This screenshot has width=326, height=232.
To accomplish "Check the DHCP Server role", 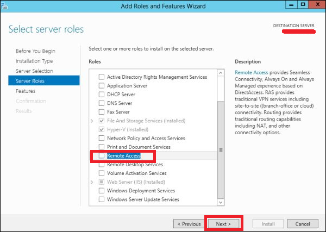I will (101, 95).
